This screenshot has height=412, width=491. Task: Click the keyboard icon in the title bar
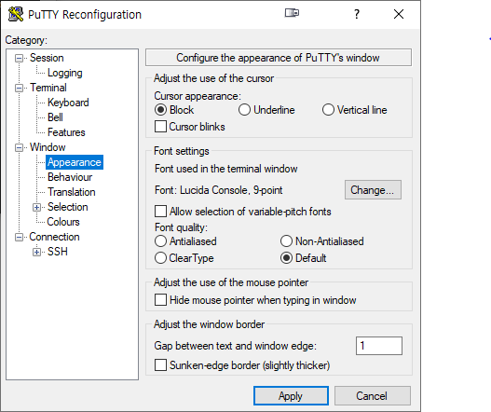292,13
